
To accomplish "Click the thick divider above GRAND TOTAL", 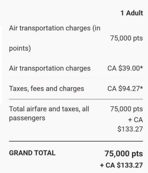I will (x=76, y=141).
